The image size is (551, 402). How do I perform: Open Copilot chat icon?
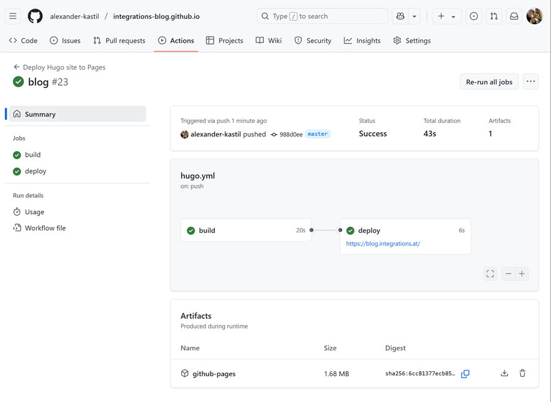pyautogui.click(x=400, y=16)
